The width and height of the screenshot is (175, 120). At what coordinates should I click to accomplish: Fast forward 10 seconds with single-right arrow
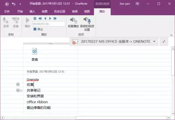click(x=50, y=19)
